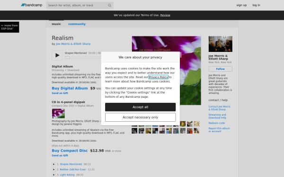The height and width of the screenshot is (177, 284).
Task: Open the Terms of Use Review link
Action: point(165,15)
